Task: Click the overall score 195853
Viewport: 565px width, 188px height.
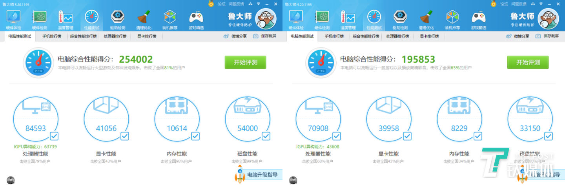Action: (x=418, y=60)
